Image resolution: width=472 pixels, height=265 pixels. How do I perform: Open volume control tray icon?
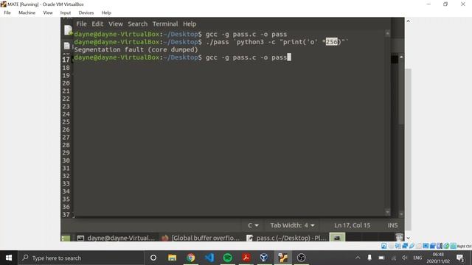coord(405,258)
